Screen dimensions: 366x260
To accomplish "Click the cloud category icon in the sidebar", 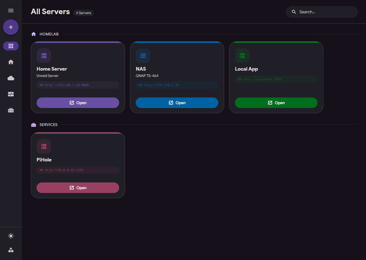I will [11, 78].
